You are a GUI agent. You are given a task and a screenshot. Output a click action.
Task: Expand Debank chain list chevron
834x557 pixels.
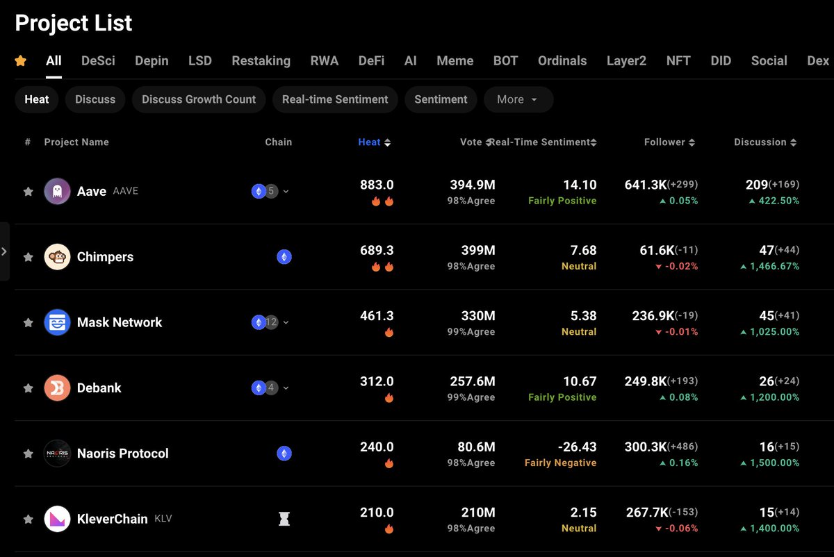(286, 388)
